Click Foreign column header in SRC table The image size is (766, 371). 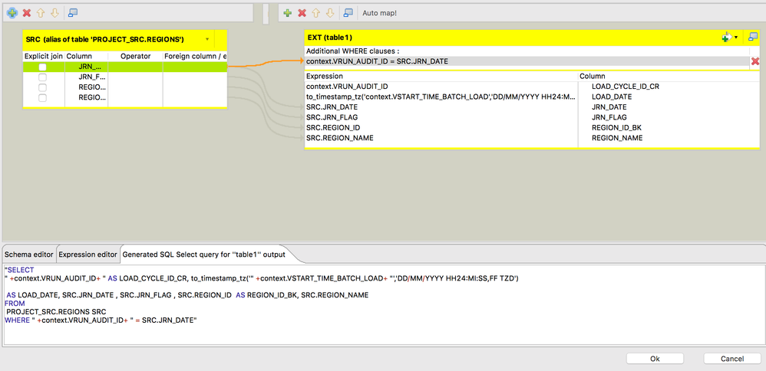(195, 56)
